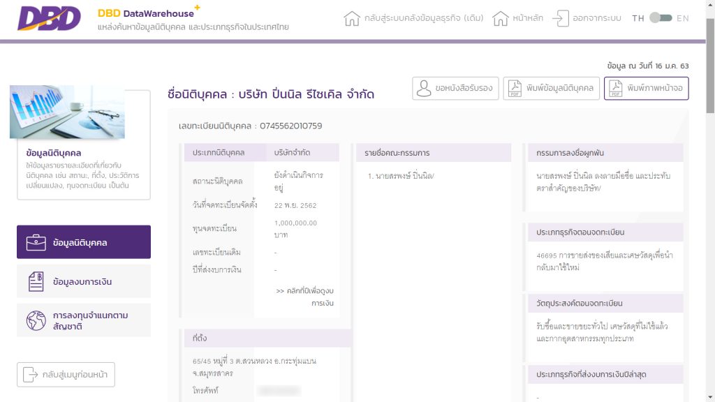
Task: Click the person icon in ขอหนังสือรับรอง
Action: [x=424, y=88]
